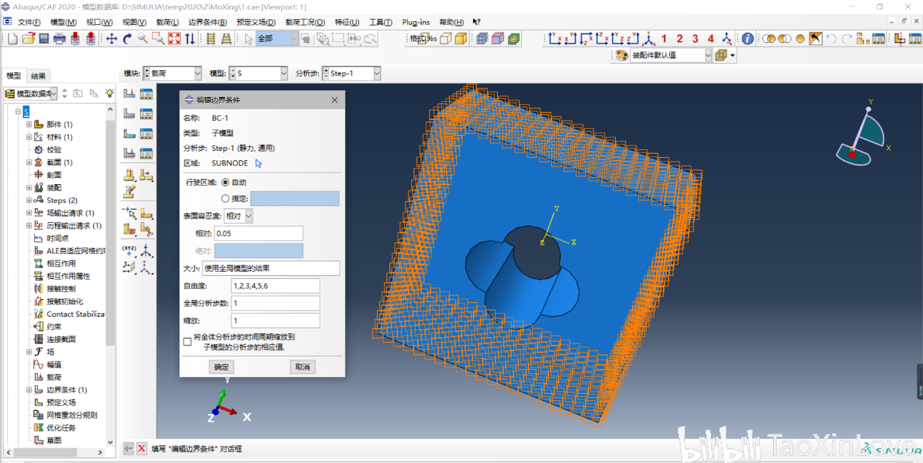Save model database with floppy icon
923x463 pixels.
point(44,39)
